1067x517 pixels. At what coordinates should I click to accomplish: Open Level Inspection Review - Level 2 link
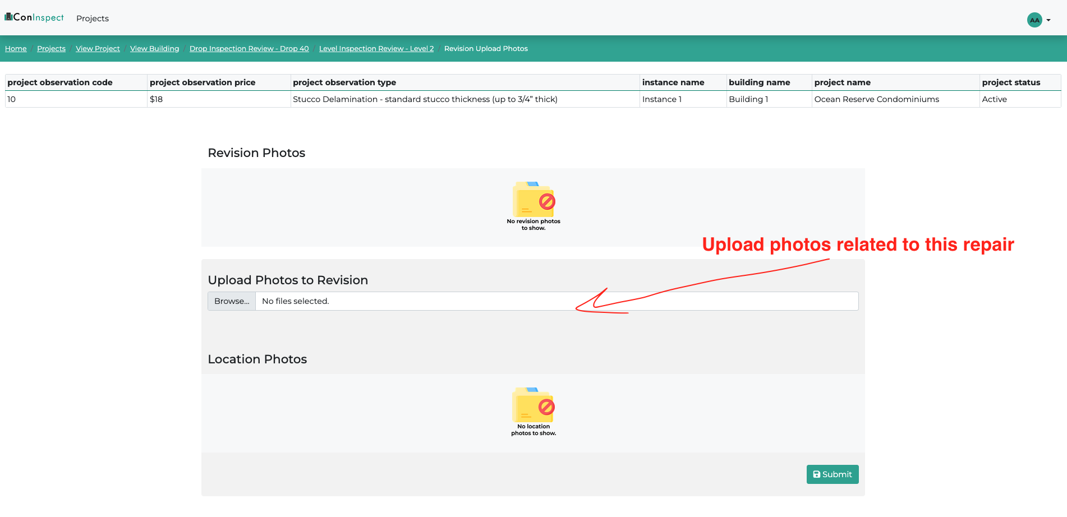(x=376, y=49)
